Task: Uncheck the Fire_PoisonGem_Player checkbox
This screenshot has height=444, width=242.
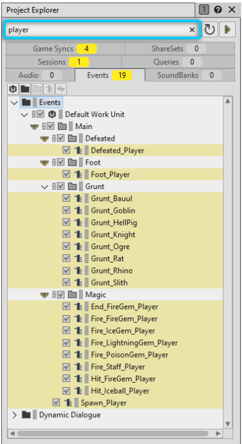Action: click(x=66, y=355)
